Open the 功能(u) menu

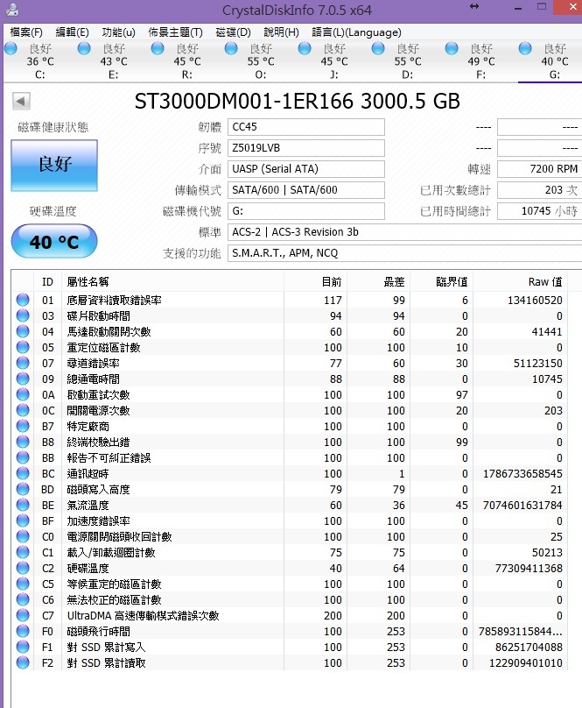coord(119,32)
